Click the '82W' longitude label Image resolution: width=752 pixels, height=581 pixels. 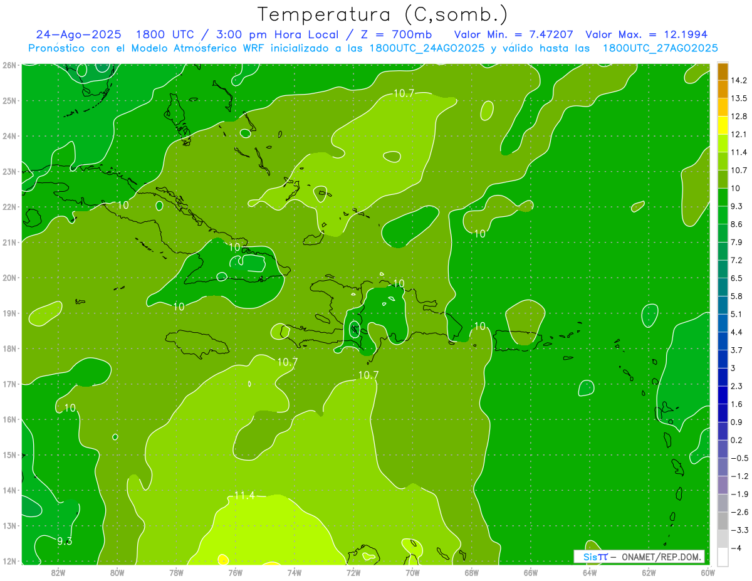tap(58, 572)
